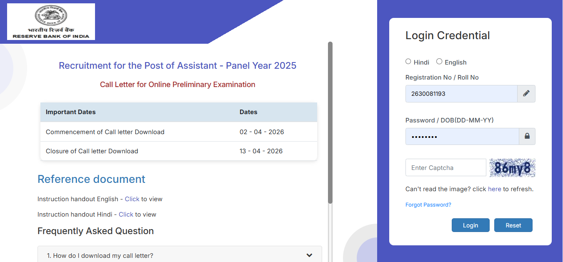Viewport: 563px width, 262px height.
Task: Click the captcha image showing 86my8
Action: point(512,167)
